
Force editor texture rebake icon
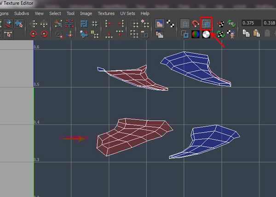[x=220, y=34]
